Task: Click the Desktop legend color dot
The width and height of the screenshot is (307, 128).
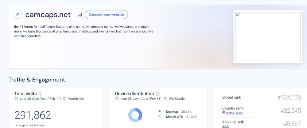Action: pyautogui.click(x=160, y=112)
